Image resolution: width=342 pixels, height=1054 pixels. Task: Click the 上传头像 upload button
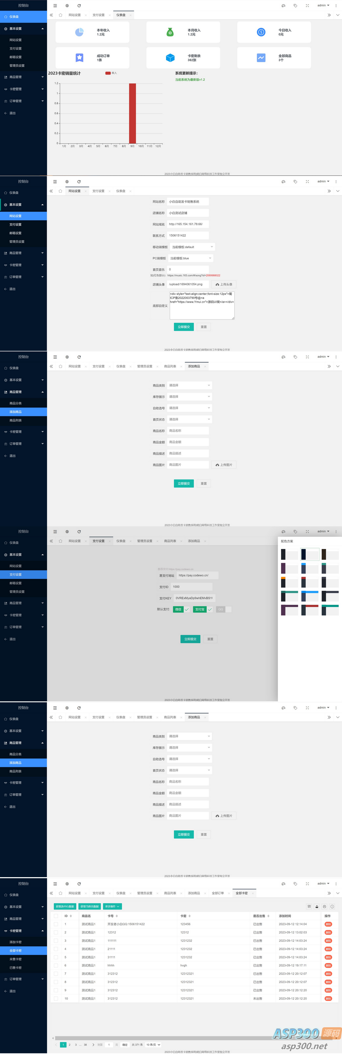[223, 285]
